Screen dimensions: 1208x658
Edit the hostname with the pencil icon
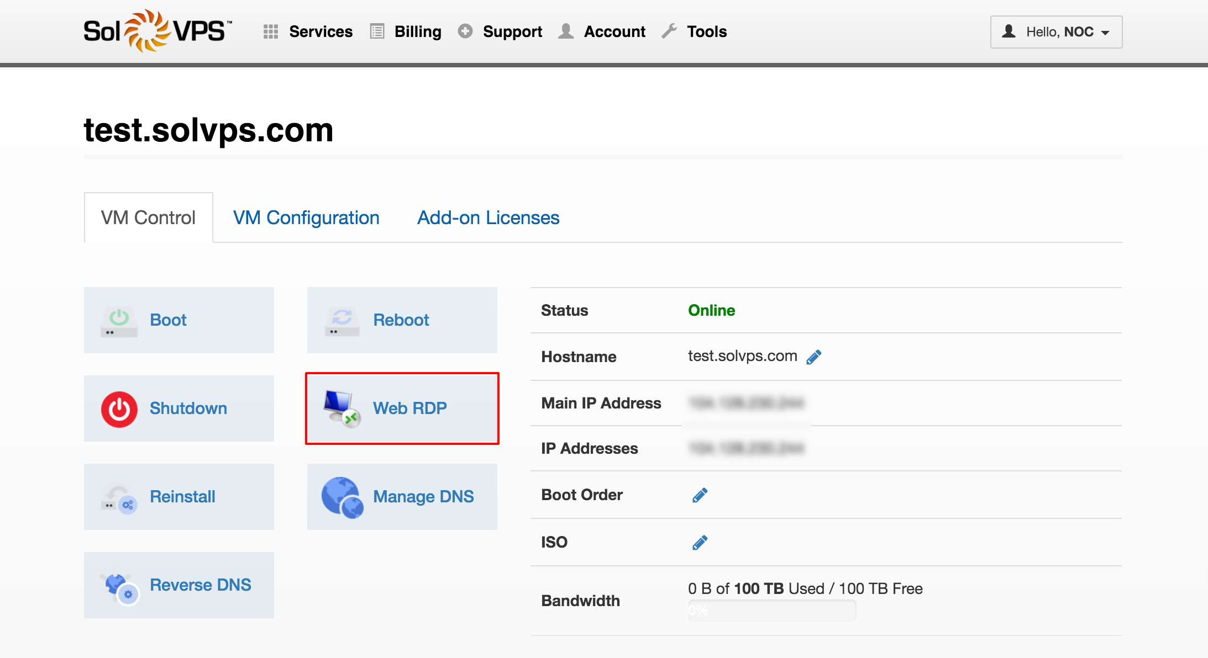click(x=813, y=356)
